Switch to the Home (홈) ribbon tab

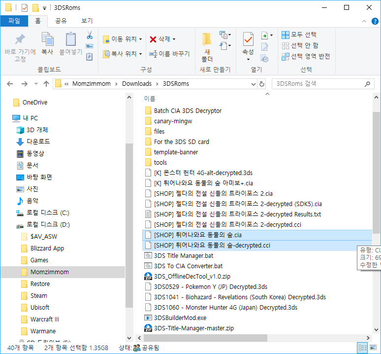38,21
